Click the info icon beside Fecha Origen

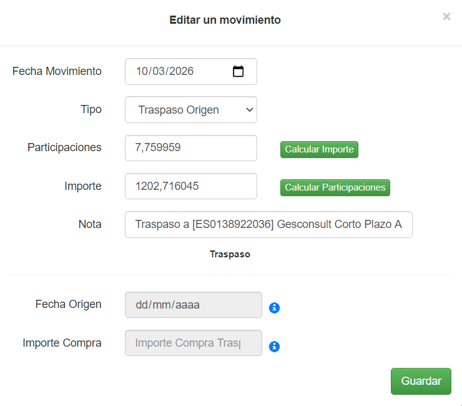click(274, 308)
